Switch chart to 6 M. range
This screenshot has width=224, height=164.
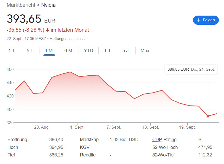tap(69, 51)
